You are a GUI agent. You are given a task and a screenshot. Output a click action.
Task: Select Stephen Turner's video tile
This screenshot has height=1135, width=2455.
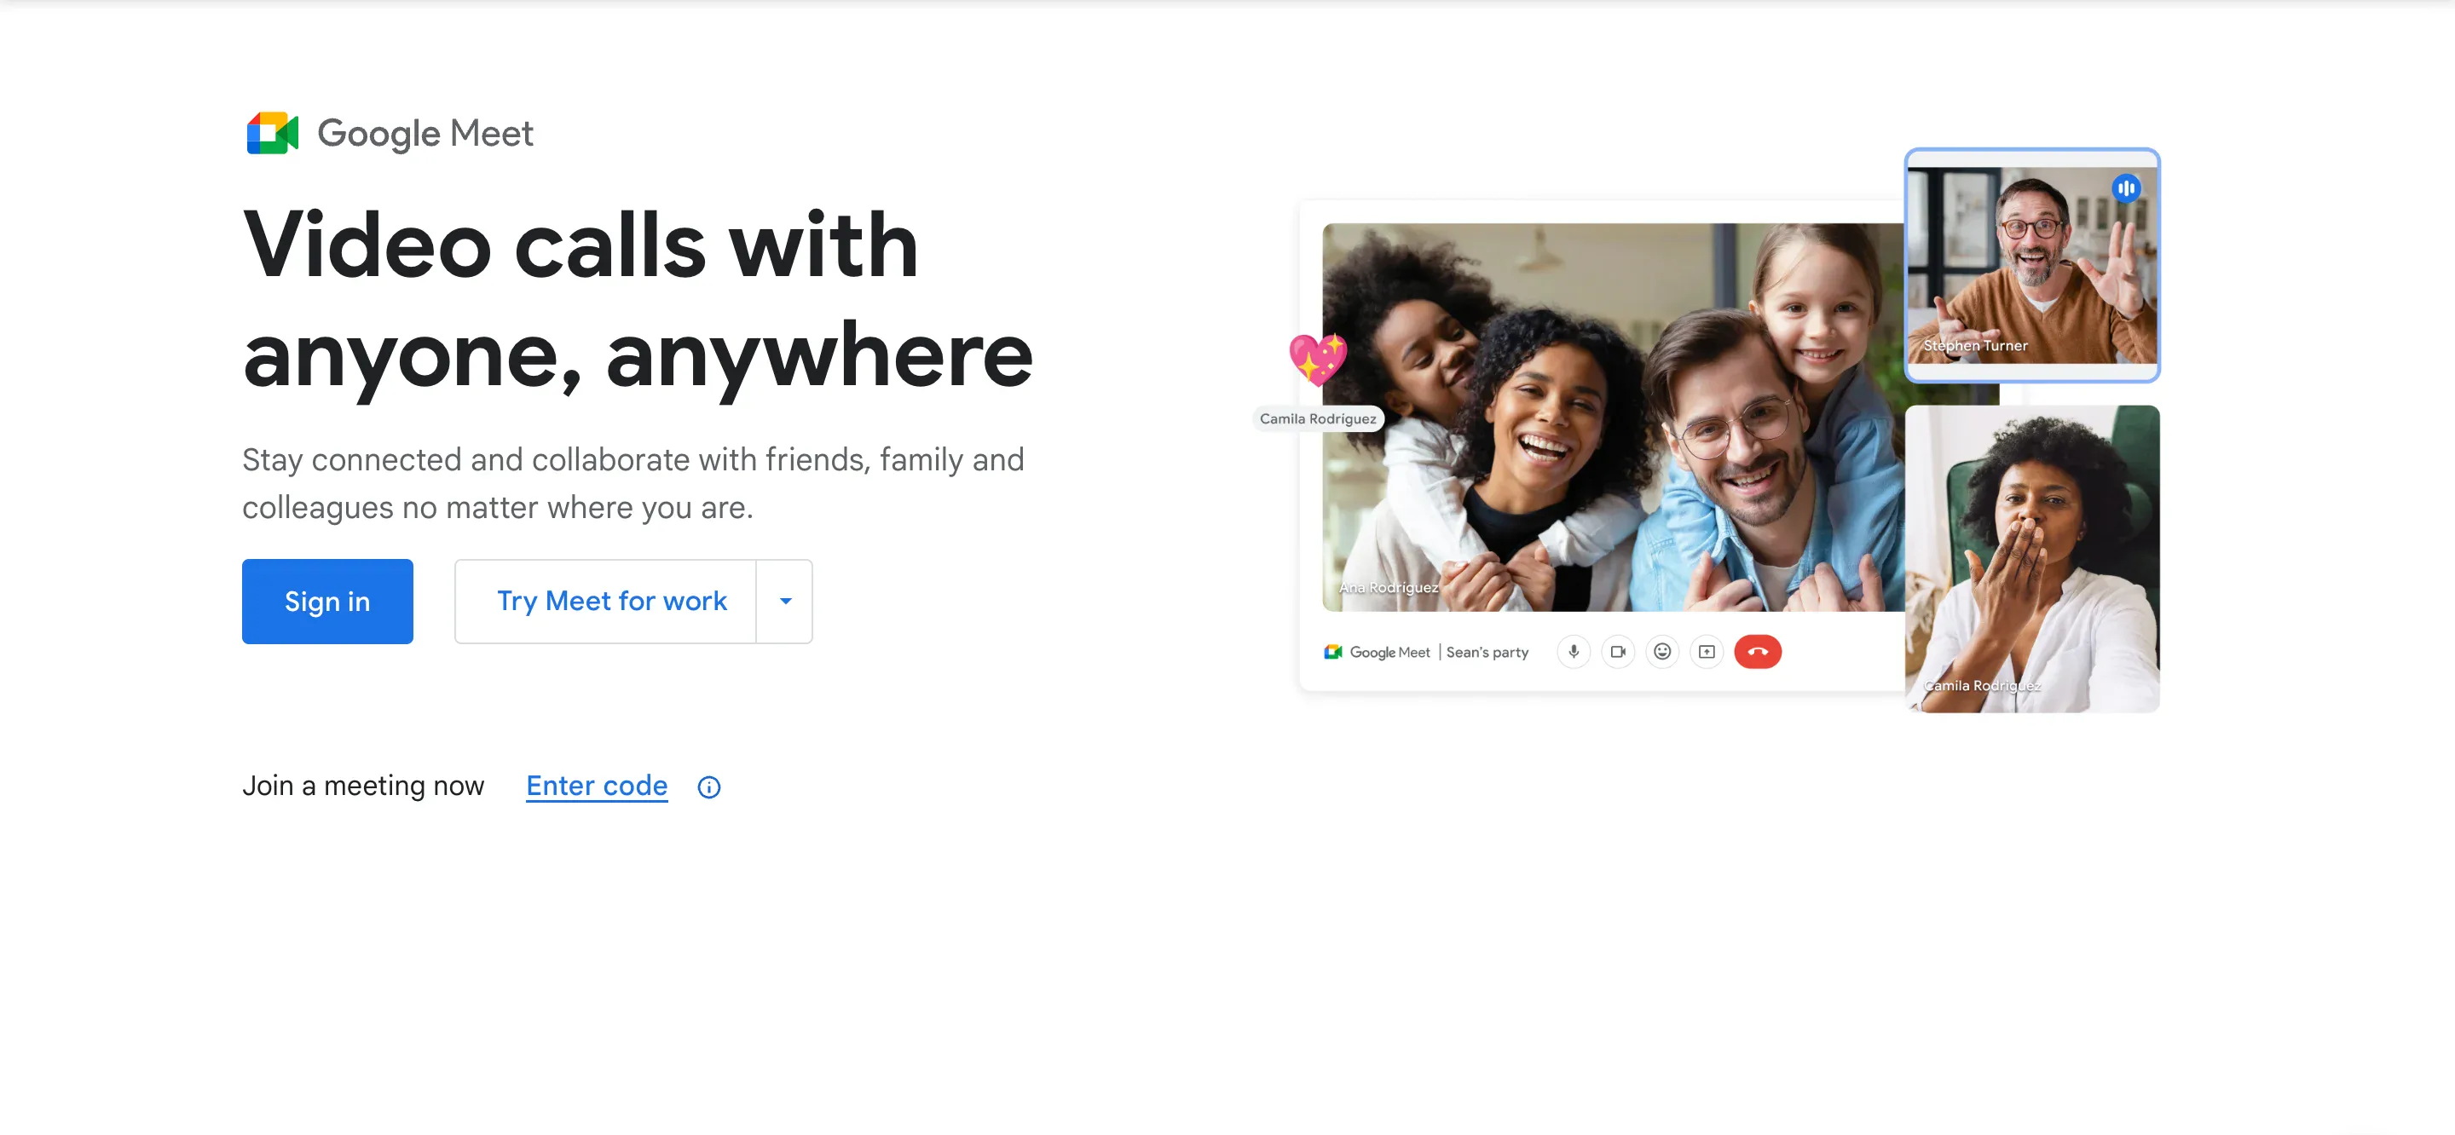tap(2032, 265)
